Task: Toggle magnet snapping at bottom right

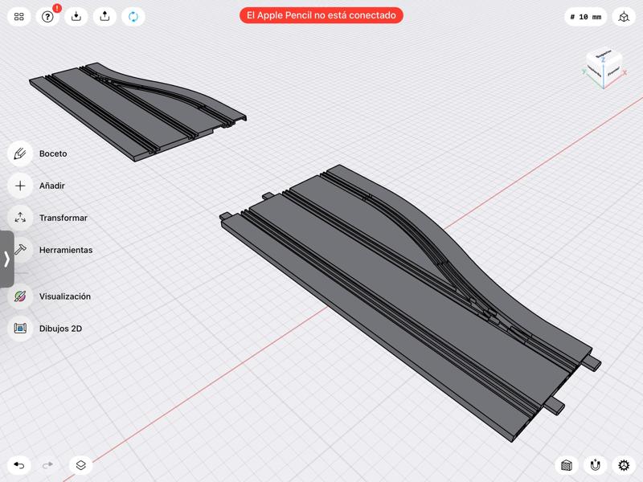Action: pyautogui.click(x=596, y=467)
